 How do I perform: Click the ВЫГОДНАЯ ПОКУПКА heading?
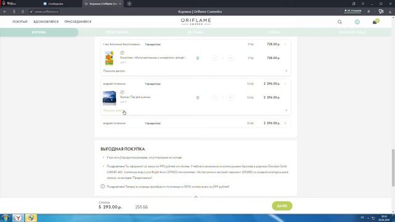pyautogui.click(x=123, y=149)
